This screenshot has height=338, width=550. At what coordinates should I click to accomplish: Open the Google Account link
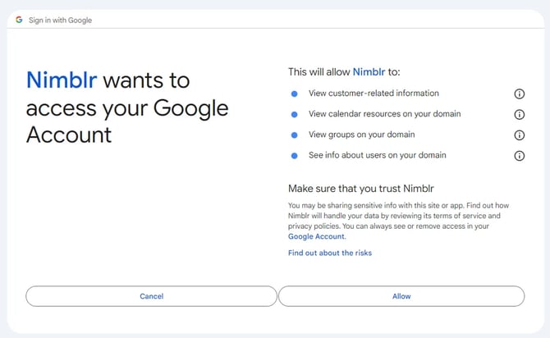coord(316,236)
